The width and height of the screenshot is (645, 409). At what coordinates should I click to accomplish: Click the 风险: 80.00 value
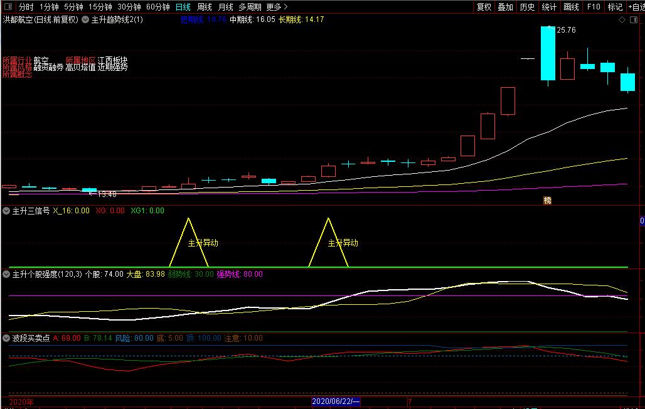pyautogui.click(x=134, y=338)
